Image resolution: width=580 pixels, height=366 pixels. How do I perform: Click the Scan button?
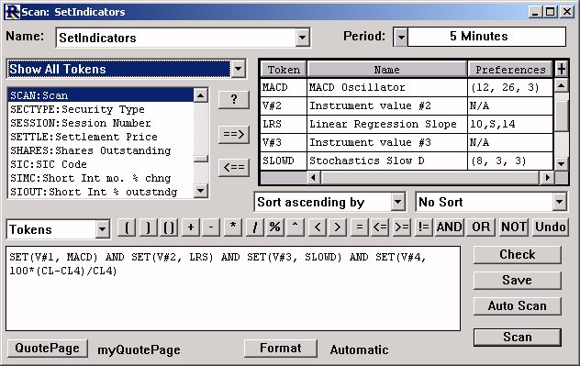517,338
